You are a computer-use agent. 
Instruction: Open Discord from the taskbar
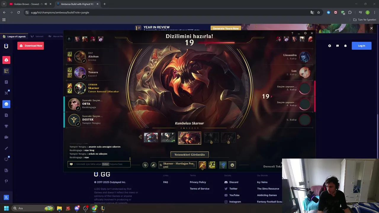pyautogui.click(x=77, y=208)
